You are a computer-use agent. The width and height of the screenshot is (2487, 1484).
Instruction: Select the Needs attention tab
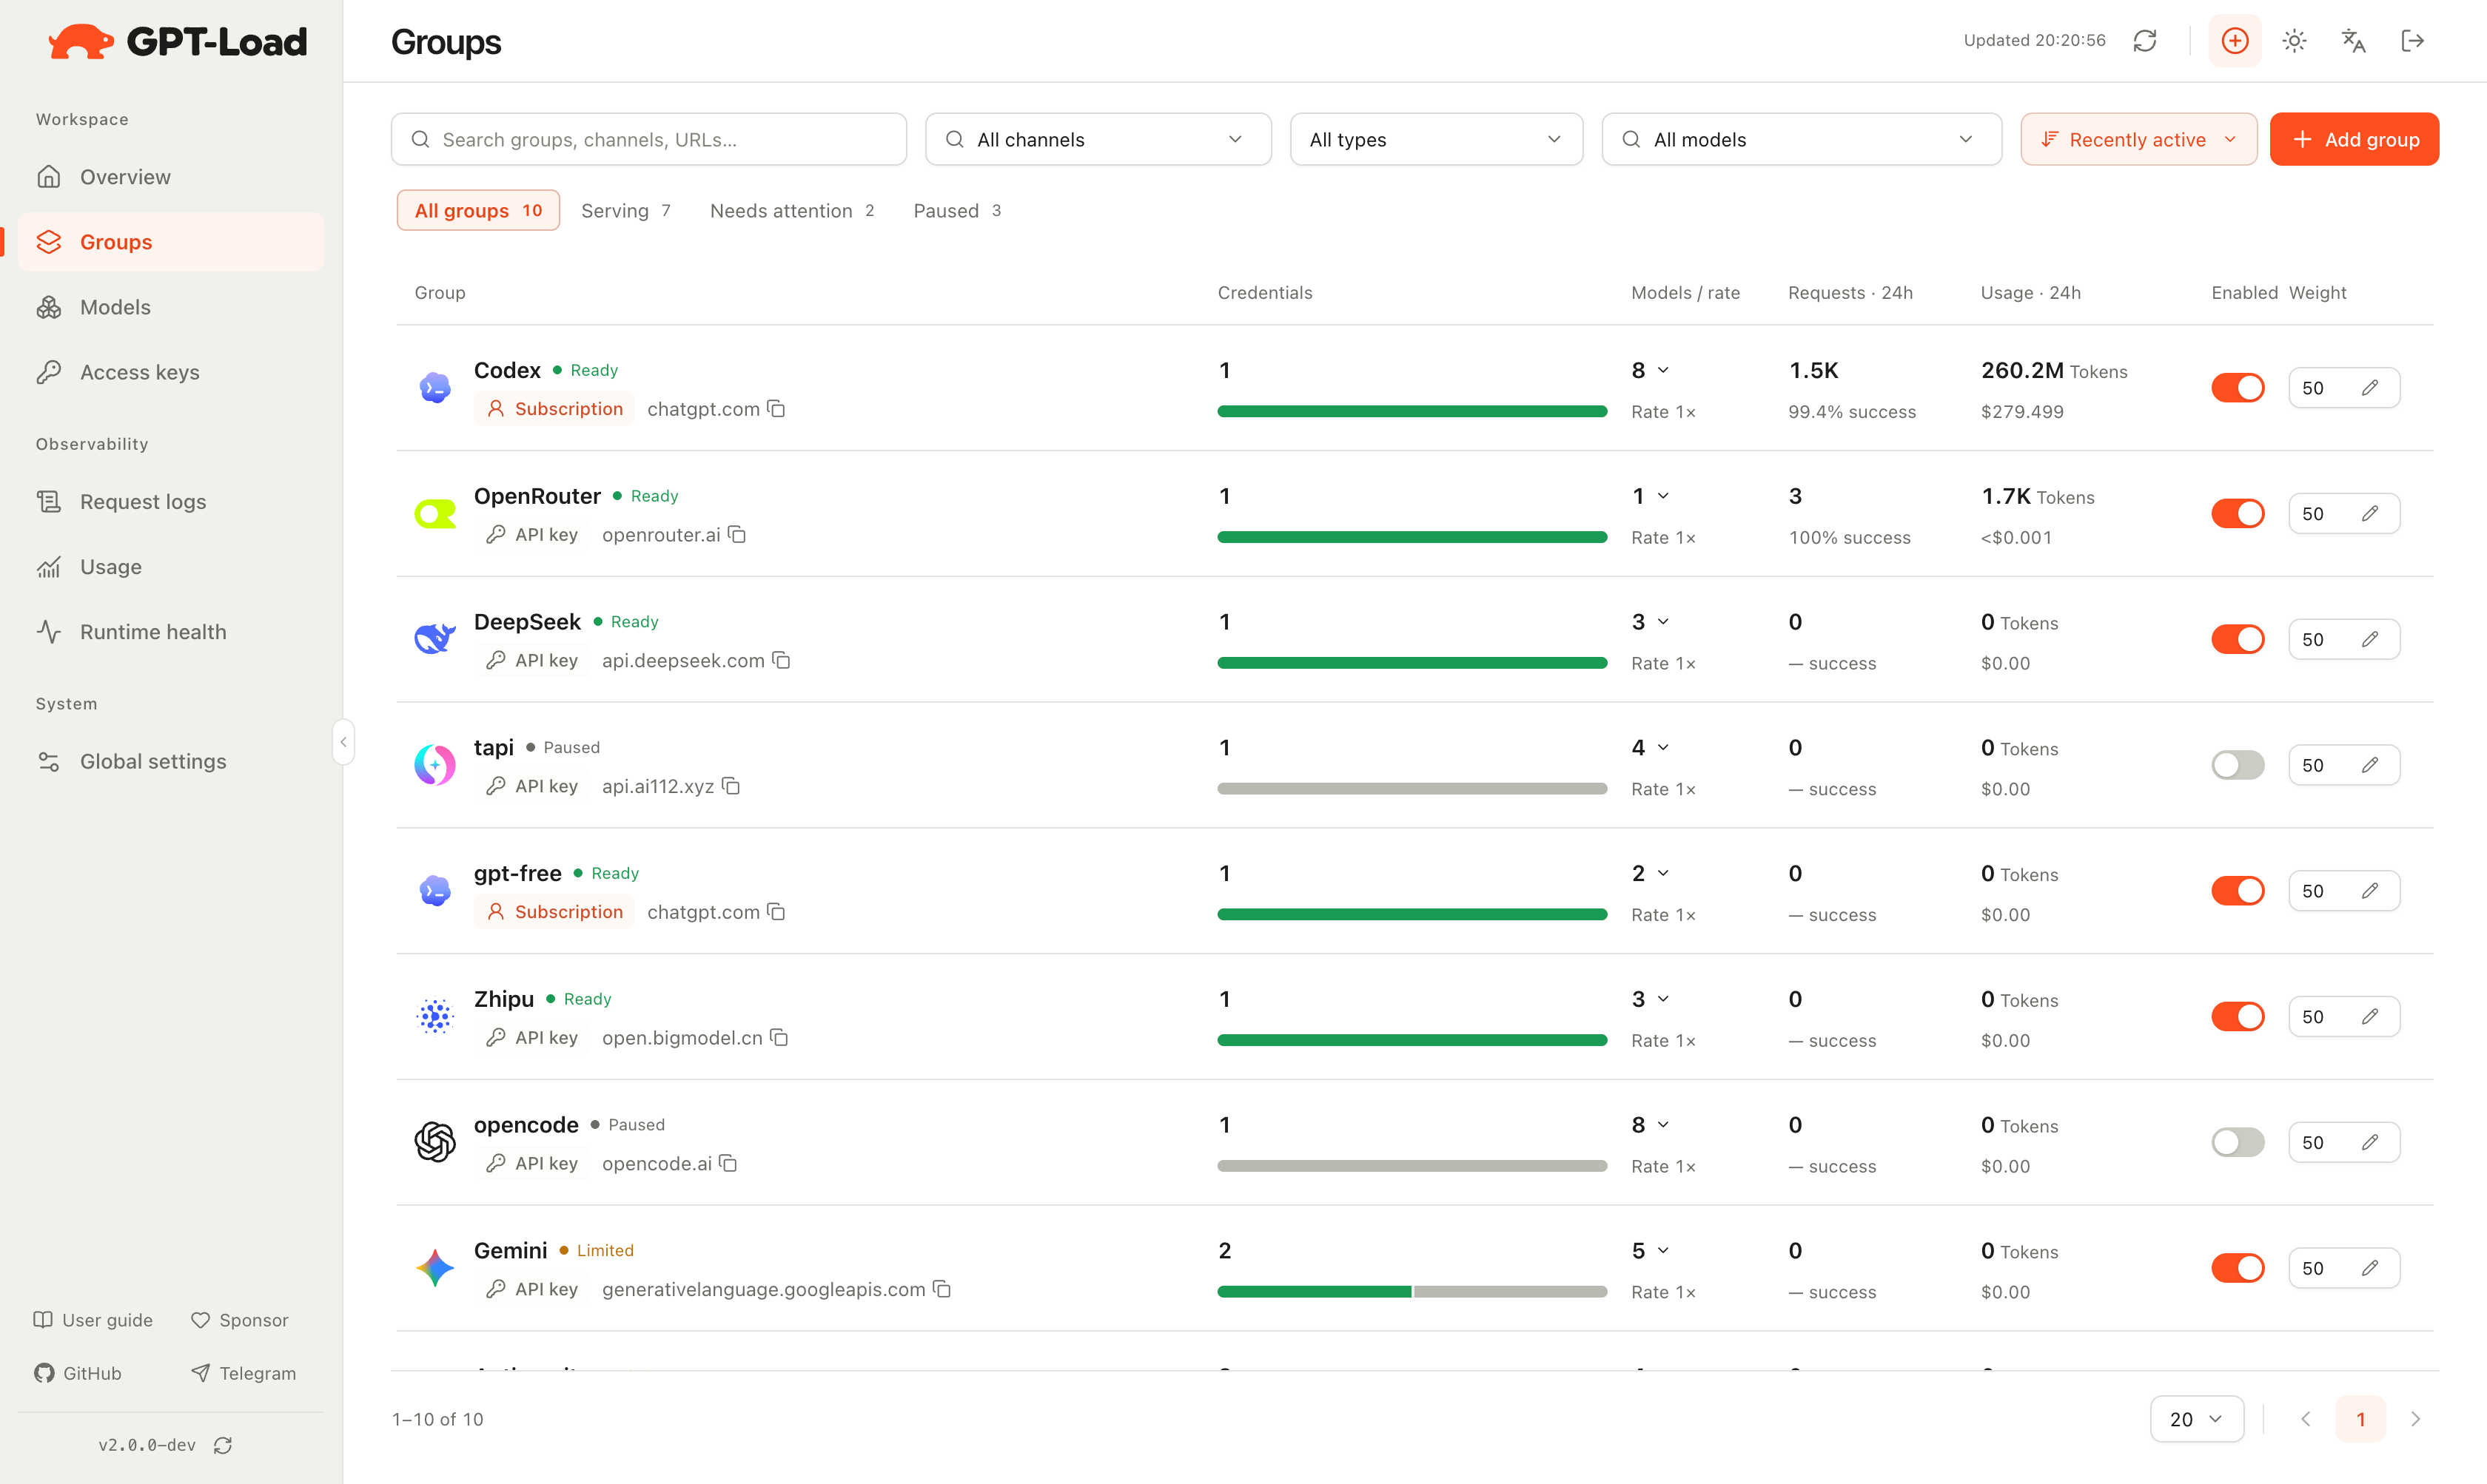pos(791,211)
